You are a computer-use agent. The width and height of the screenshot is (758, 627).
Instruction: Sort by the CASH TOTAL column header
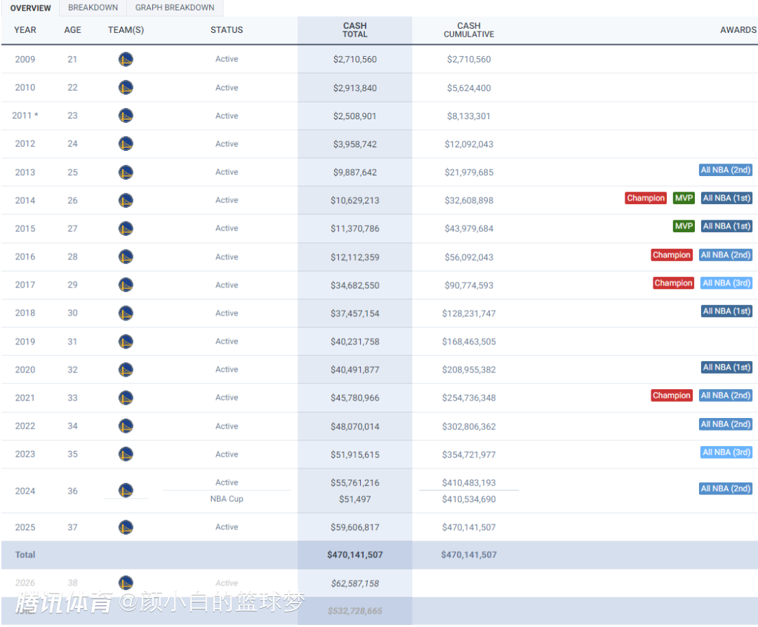click(x=355, y=30)
